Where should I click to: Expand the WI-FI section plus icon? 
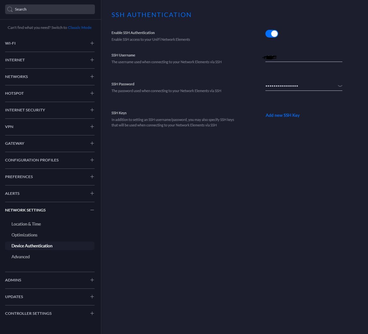point(92,43)
